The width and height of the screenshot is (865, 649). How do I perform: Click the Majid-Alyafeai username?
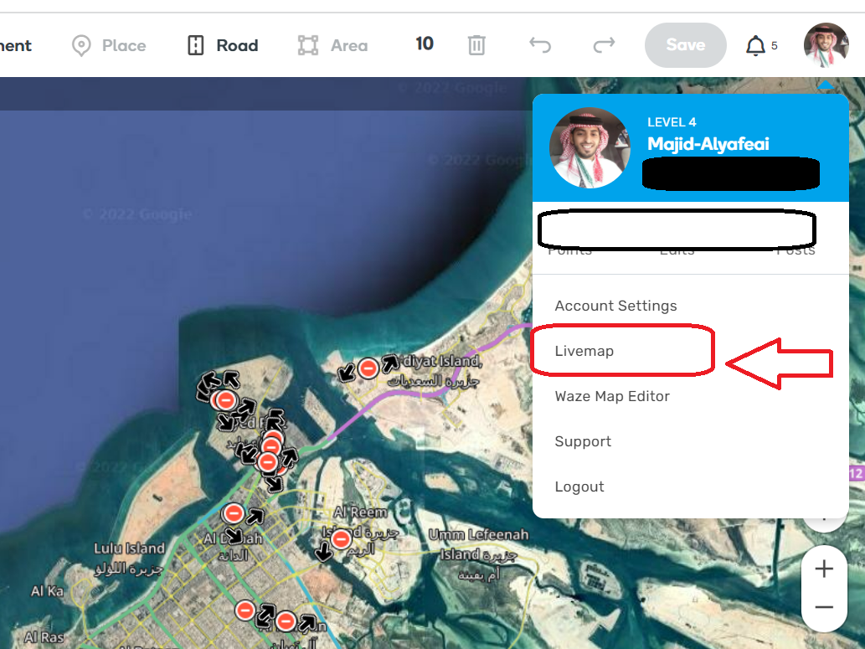click(x=708, y=142)
